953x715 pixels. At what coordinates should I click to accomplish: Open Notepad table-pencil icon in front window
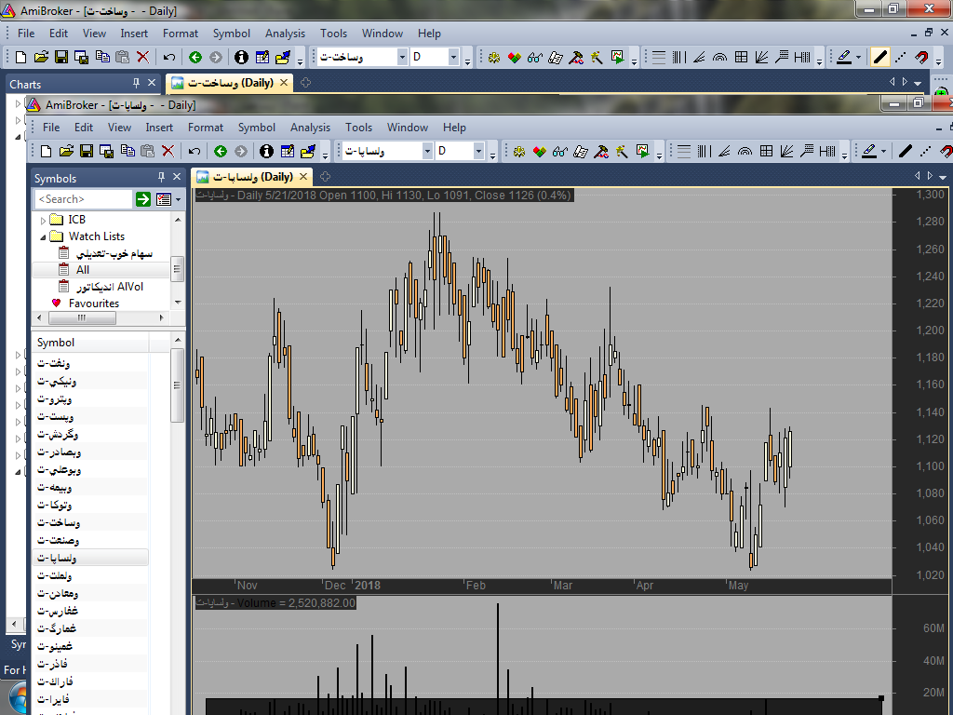pyautogui.click(x=288, y=152)
